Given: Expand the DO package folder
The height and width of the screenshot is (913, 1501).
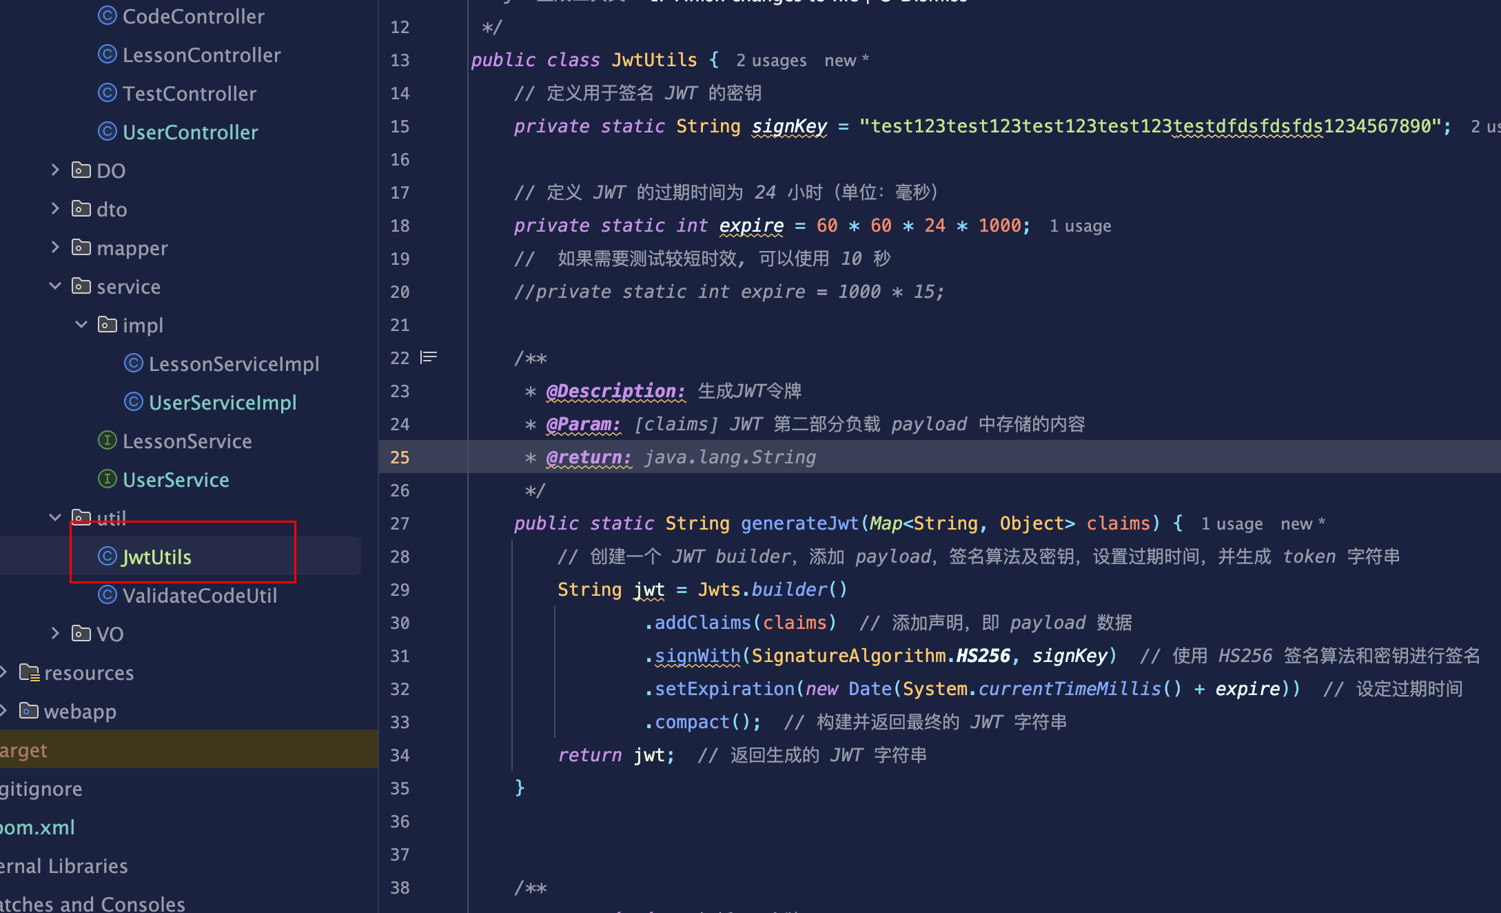Looking at the screenshot, I should click(x=55, y=170).
